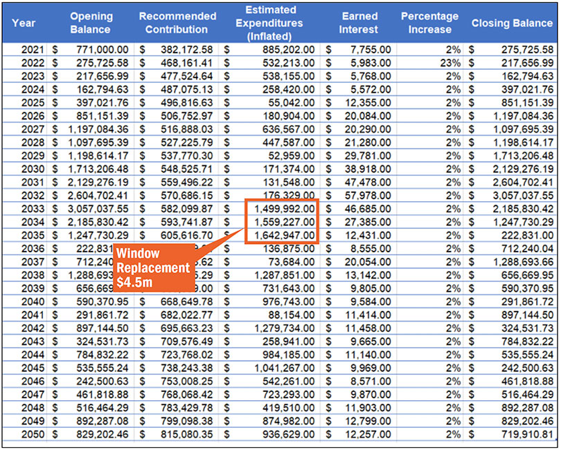Screen dimensions: 561x450
Task: Select the 2039 closing balance 590,370.95
Action: tap(527, 288)
